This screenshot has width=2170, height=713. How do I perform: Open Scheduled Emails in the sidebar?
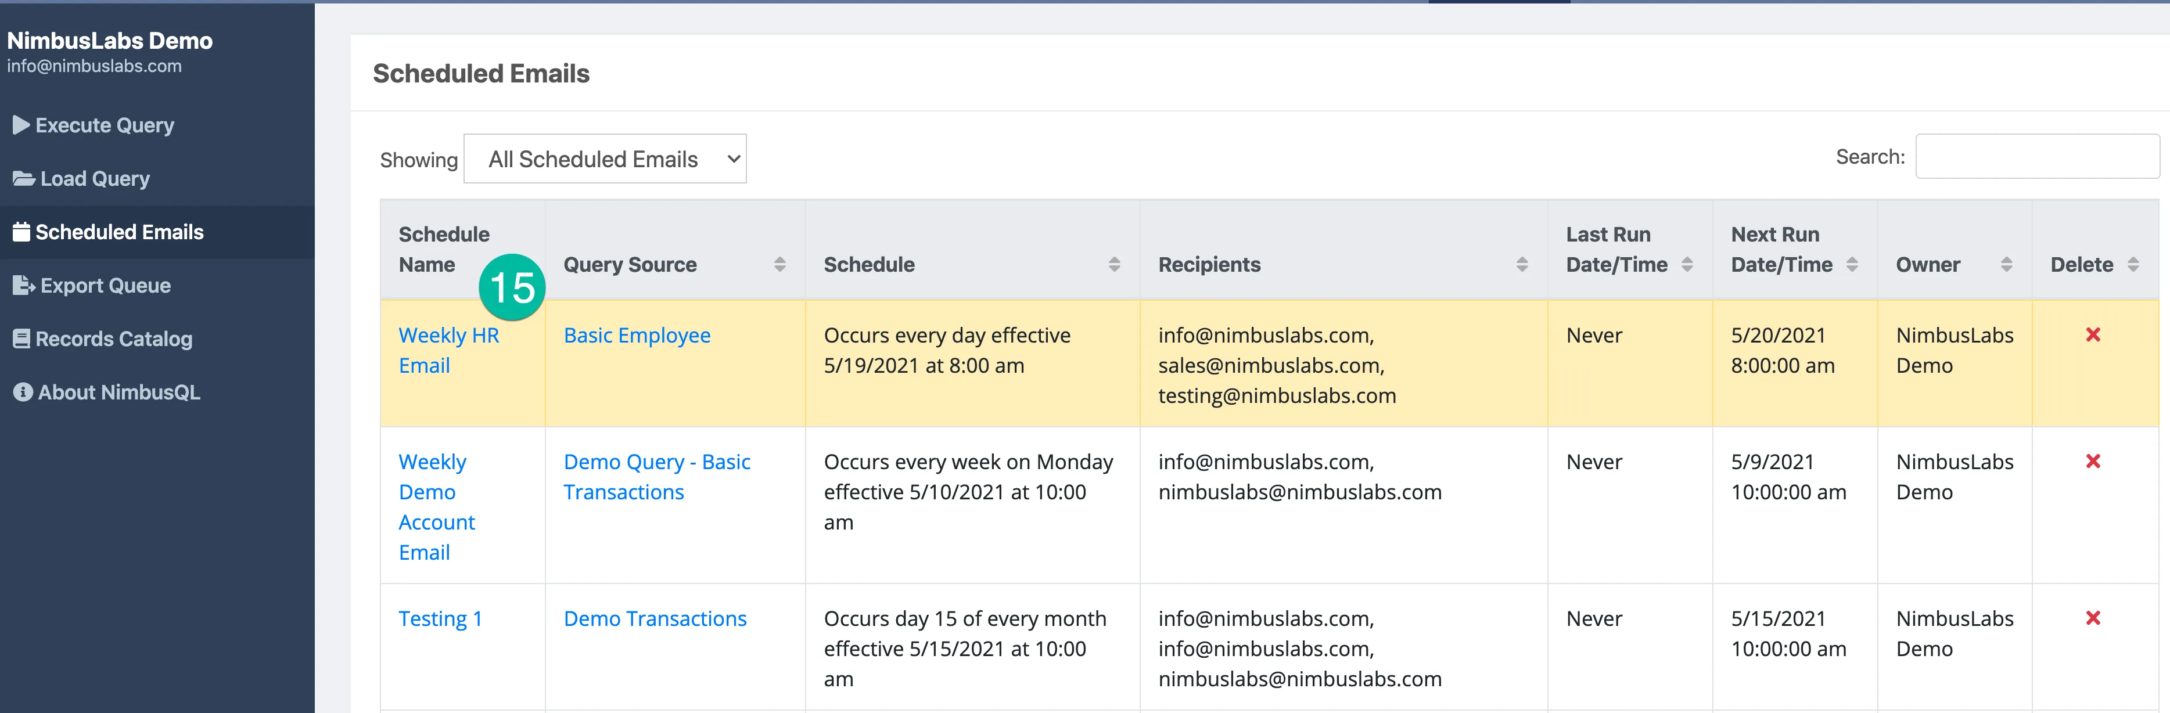[118, 232]
